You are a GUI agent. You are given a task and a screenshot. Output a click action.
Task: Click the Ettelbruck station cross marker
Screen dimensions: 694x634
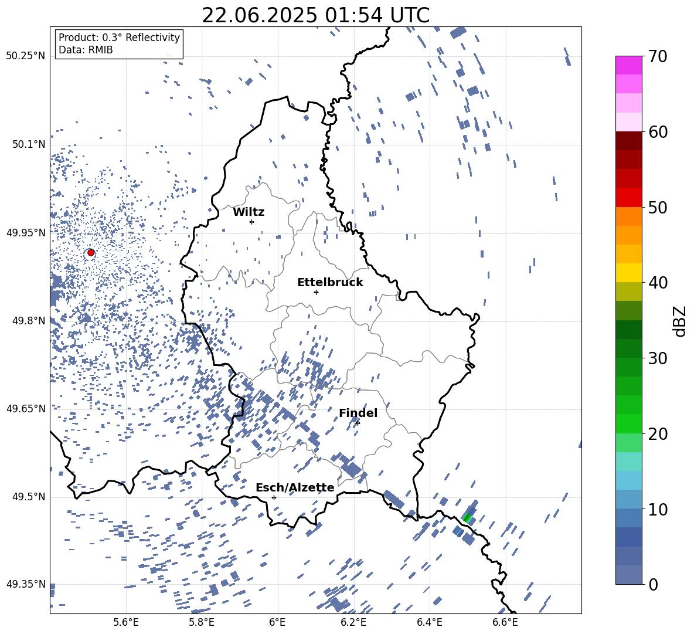(x=316, y=292)
